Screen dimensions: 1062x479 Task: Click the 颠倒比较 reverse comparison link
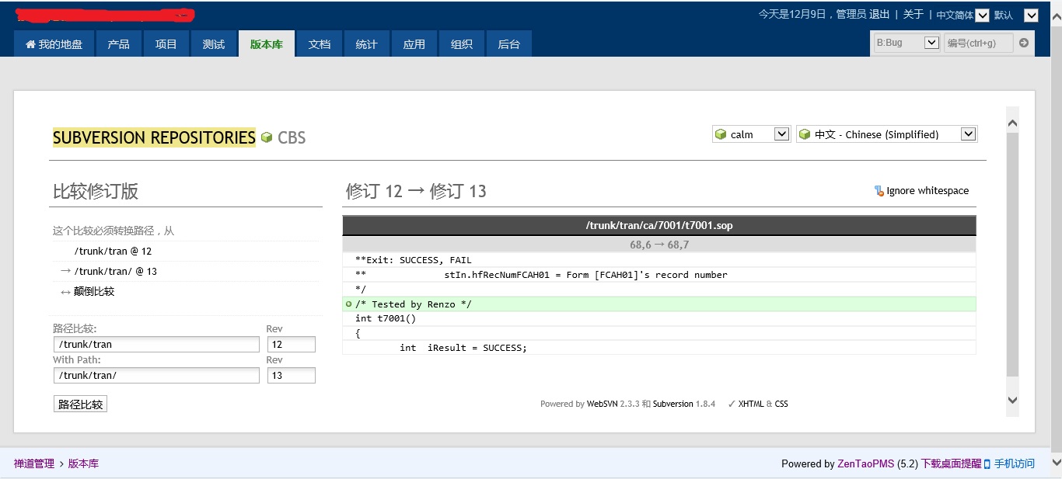pos(94,292)
